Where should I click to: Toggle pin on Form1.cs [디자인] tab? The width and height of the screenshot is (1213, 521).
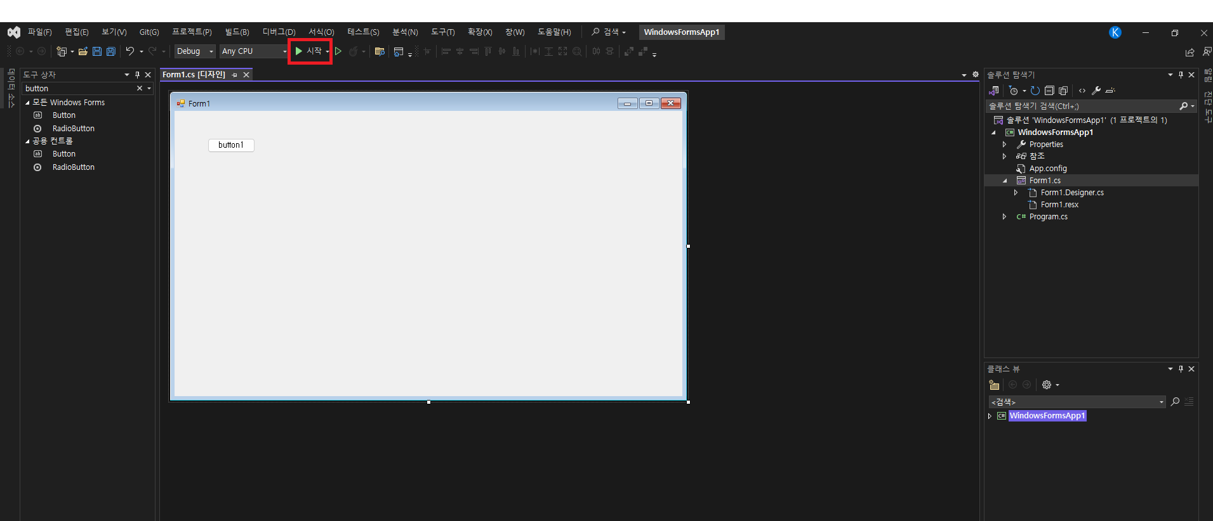pos(234,75)
